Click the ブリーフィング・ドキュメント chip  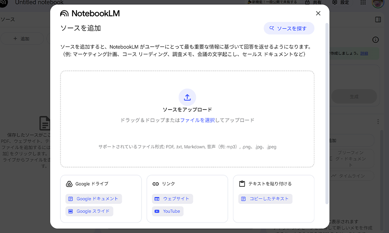tap(352, 159)
